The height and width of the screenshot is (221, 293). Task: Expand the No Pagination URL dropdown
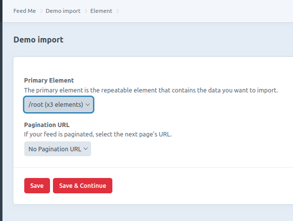(57, 149)
